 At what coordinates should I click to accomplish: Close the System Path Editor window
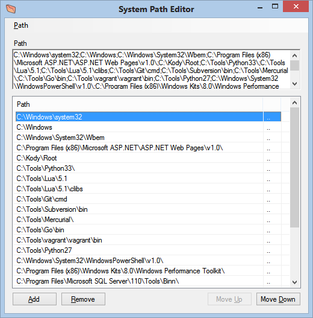[x=296, y=7]
